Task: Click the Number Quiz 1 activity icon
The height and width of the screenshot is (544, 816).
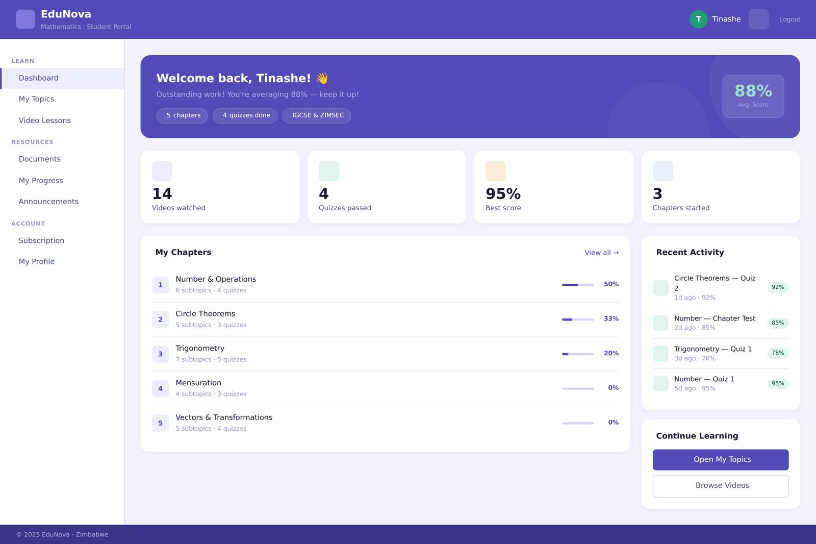Action: pyautogui.click(x=661, y=384)
